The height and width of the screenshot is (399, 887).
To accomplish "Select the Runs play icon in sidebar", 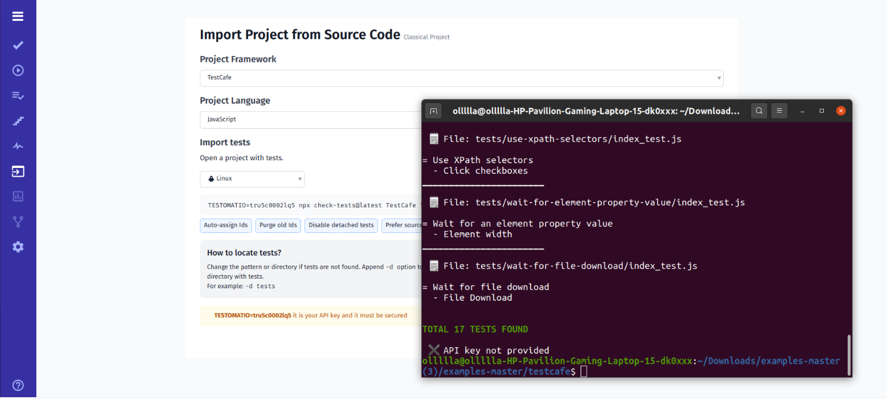I will click(x=17, y=70).
